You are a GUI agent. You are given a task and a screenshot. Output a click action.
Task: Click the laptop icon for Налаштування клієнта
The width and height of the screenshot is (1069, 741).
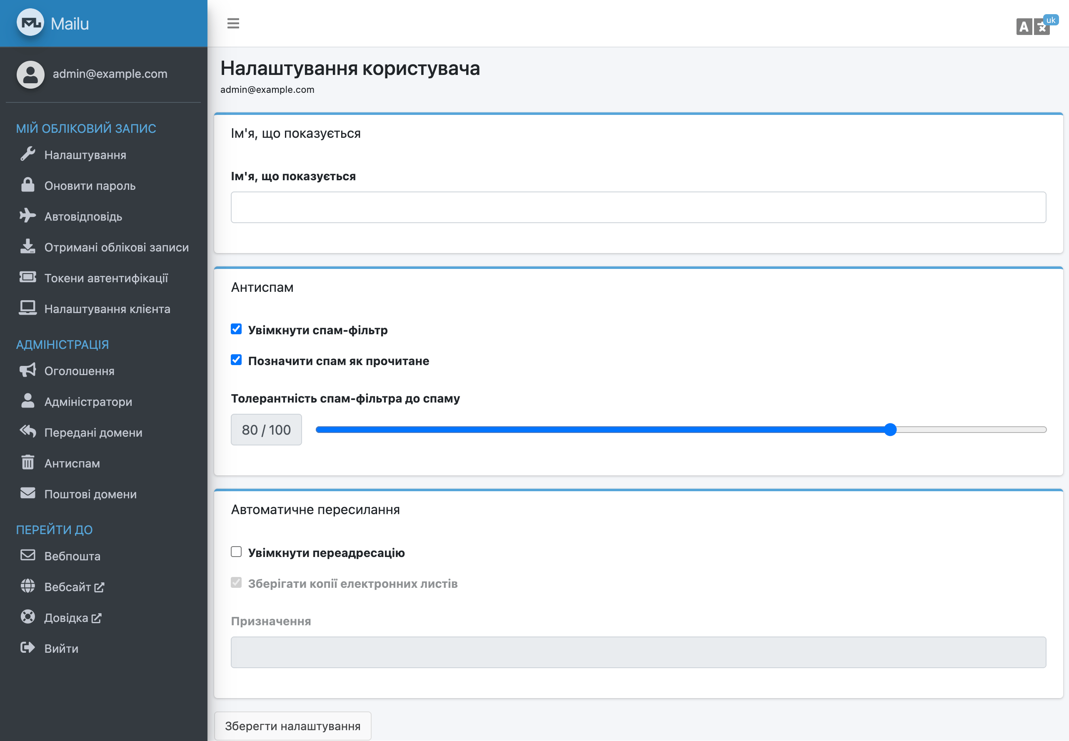[x=28, y=308]
